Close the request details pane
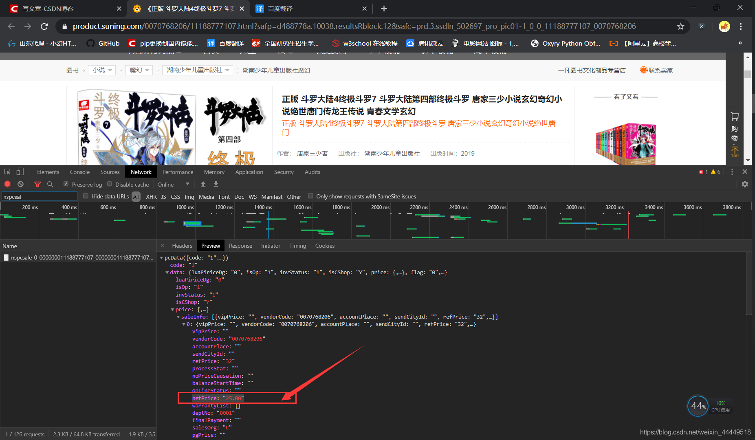 163,246
